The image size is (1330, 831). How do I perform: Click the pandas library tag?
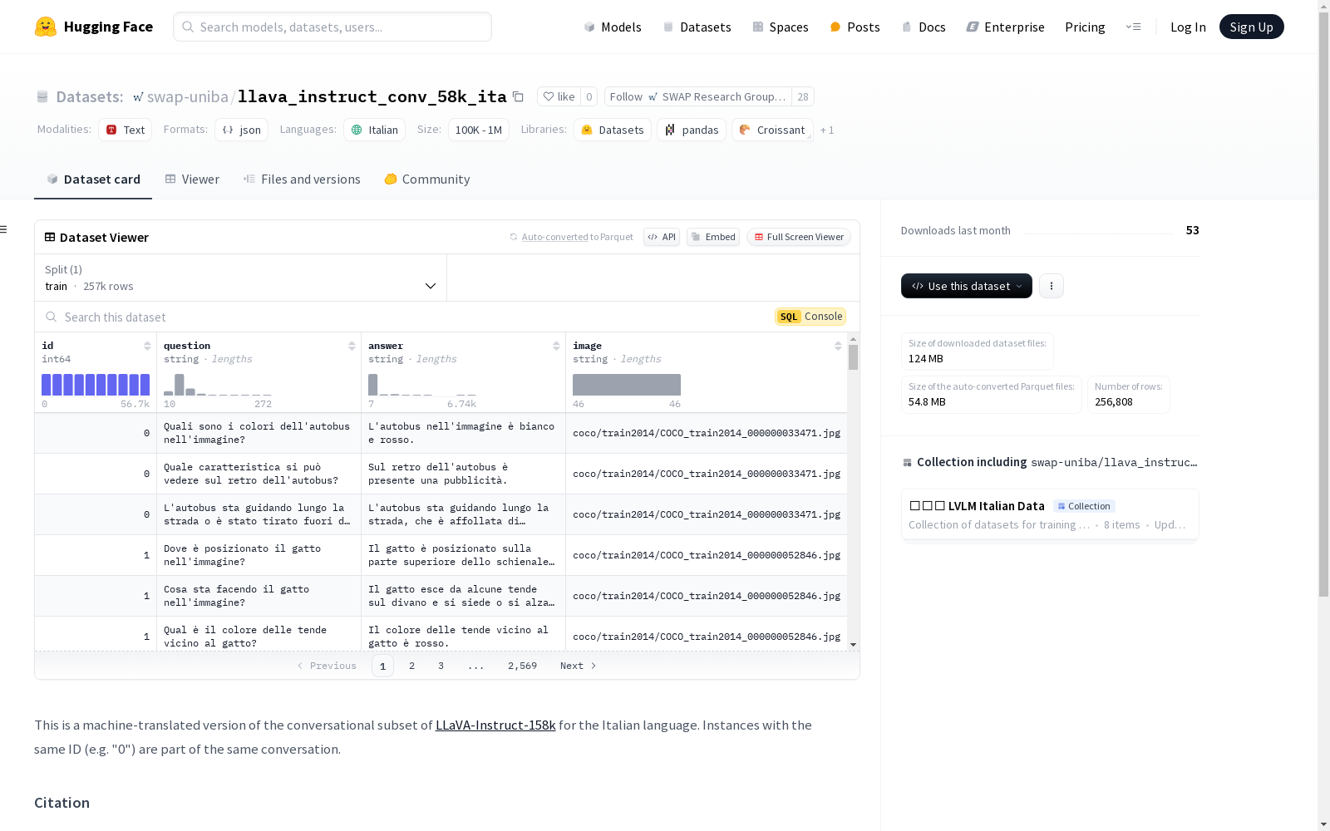click(x=692, y=130)
